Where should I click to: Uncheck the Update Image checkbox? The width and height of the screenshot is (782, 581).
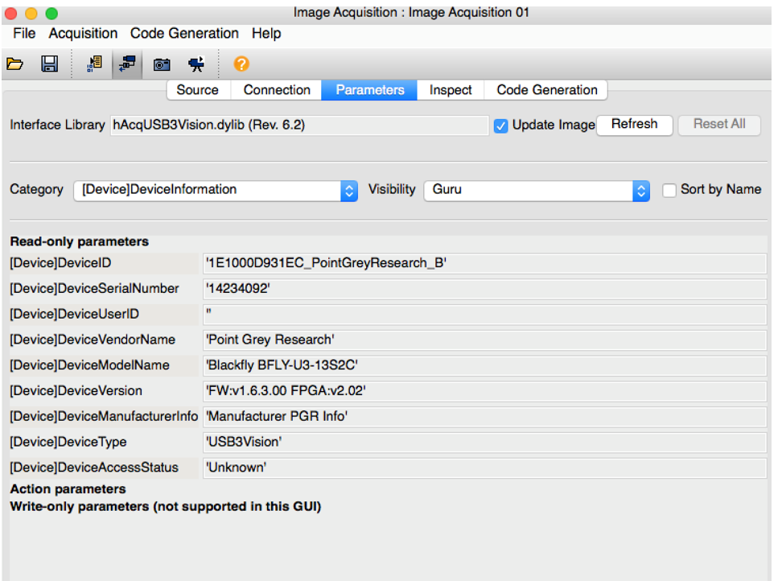point(500,126)
